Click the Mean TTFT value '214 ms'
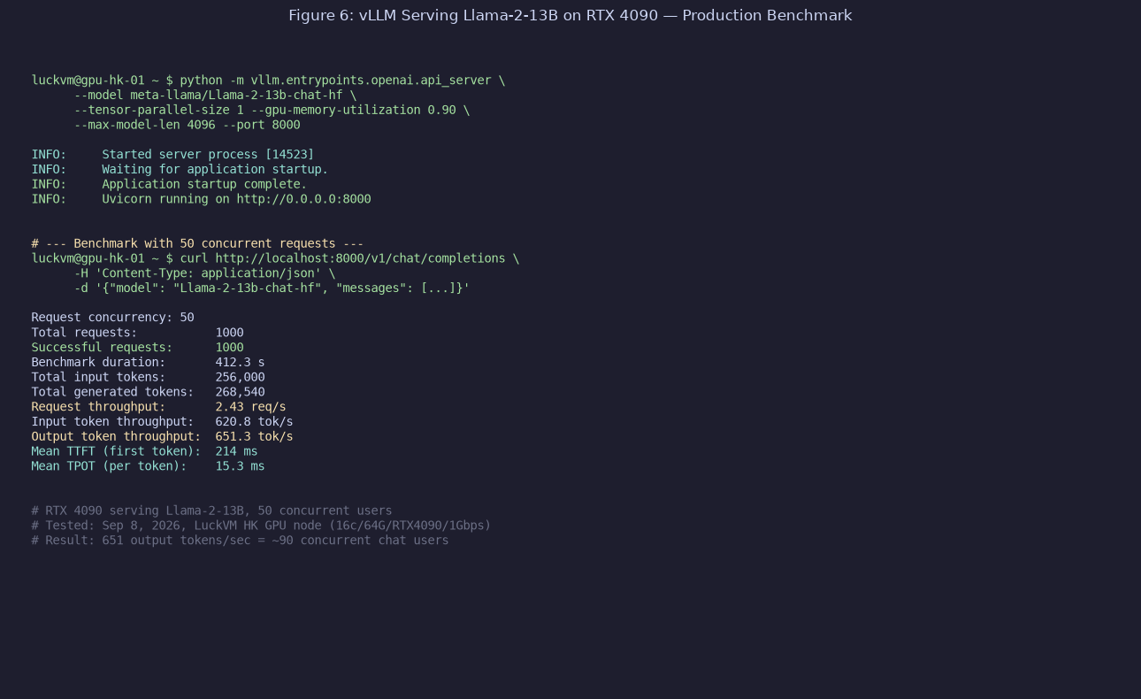The image size is (1141, 699). pyautogui.click(x=236, y=452)
